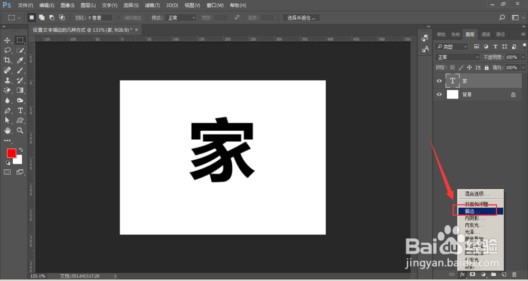Viewport: 528px width, 281px height.
Task: Open the 填充 fill slider arrow
Action: pos(523,67)
